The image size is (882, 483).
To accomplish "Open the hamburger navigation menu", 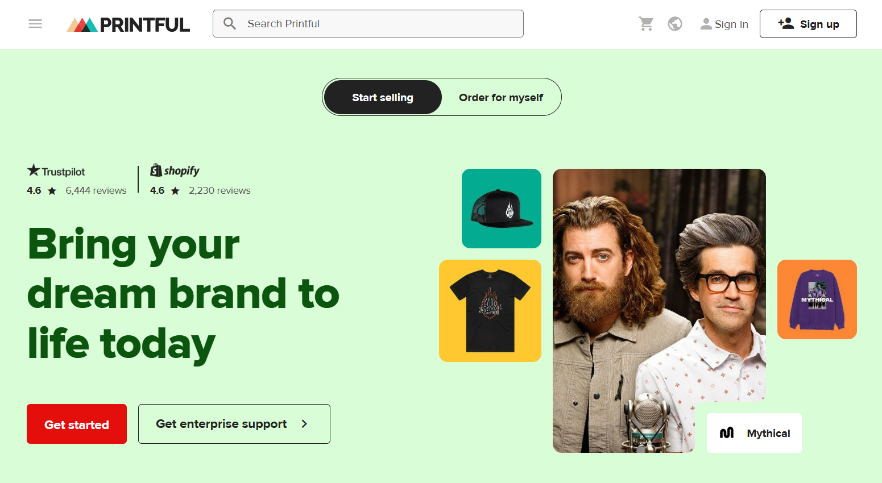I will click(35, 23).
